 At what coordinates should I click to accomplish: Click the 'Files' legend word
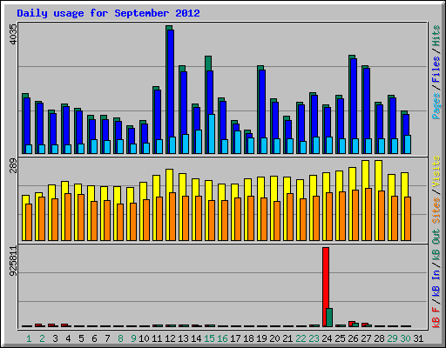click(436, 70)
